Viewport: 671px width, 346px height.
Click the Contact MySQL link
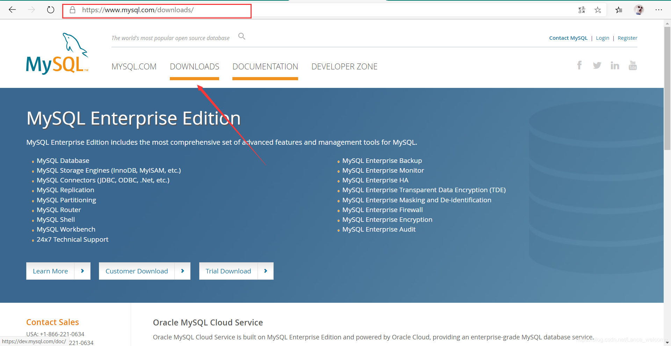(x=568, y=38)
